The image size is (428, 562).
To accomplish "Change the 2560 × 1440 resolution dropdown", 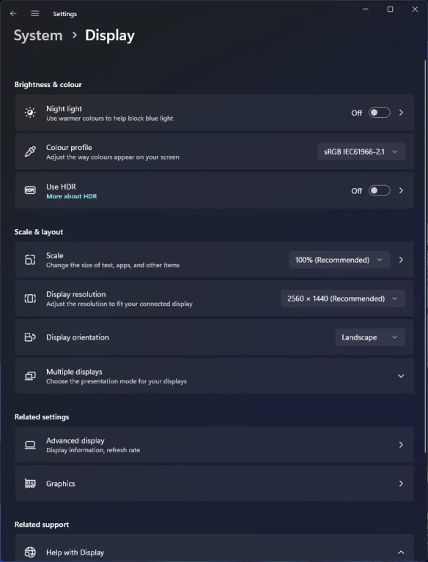I will point(343,299).
